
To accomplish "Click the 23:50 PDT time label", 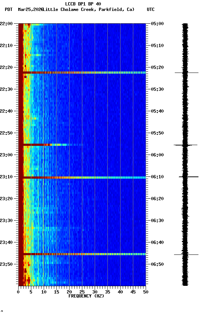I will (x=6, y=264).
